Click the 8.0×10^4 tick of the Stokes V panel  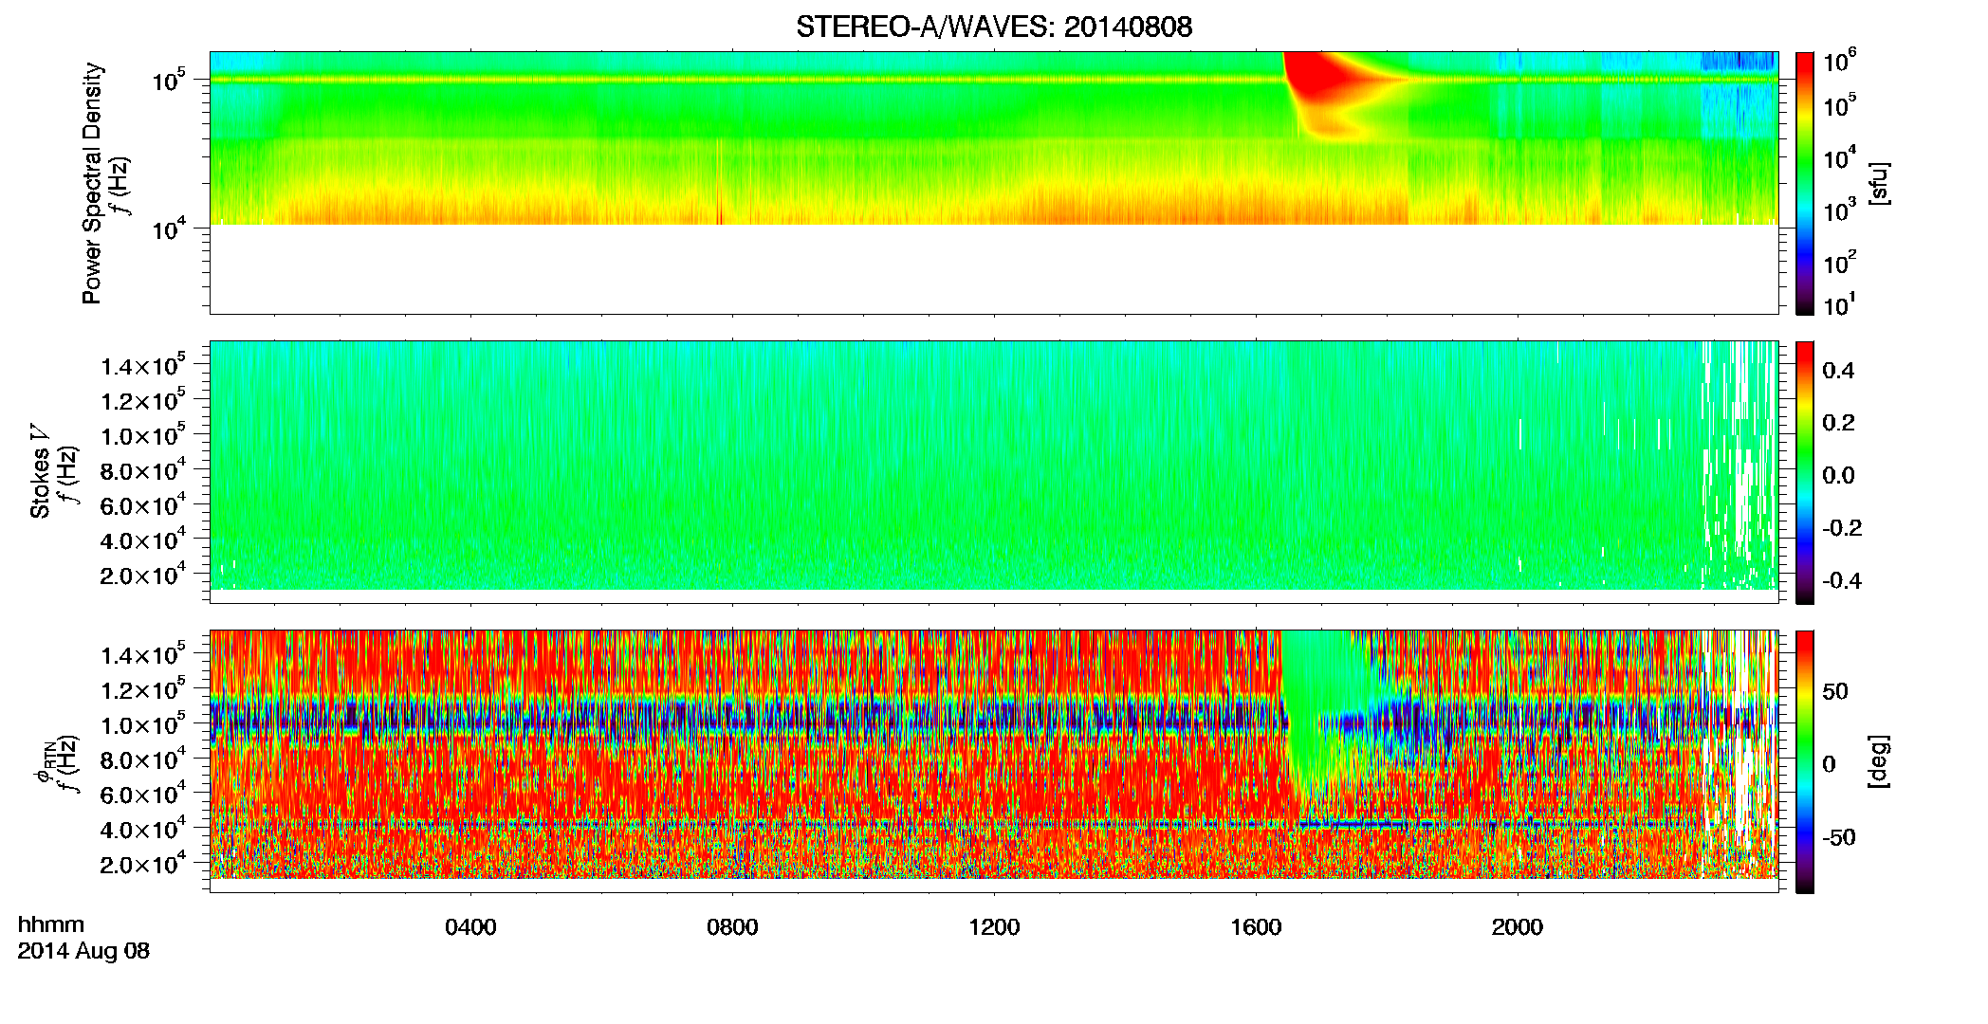144,471
